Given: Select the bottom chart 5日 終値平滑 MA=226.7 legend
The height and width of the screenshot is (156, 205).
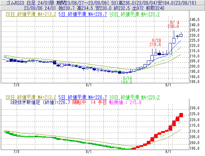Looking at the screenshot, I should click(83, 97).
